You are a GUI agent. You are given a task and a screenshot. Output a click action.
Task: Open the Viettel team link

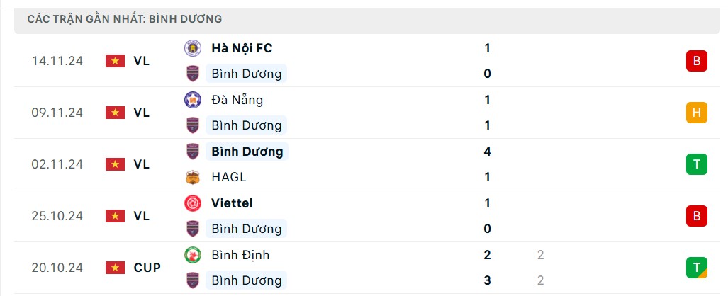pyautogui.click(x=232, y=203)
